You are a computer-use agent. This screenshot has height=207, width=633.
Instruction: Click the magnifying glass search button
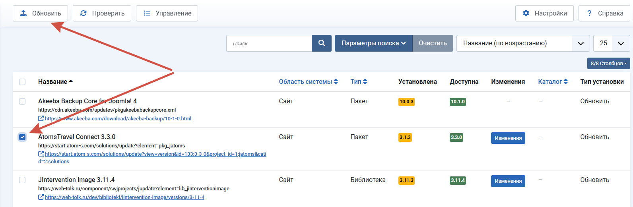coord(322,43)
